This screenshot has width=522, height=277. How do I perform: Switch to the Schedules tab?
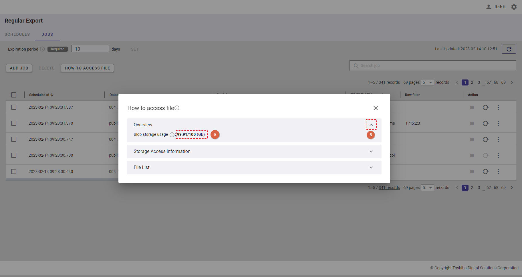17,34
